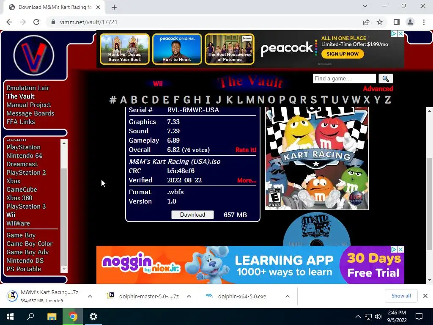The height and width of the screenshot is (325, 433).
Task: Click the Advanced search link
Action: click(x=378, y=89)
